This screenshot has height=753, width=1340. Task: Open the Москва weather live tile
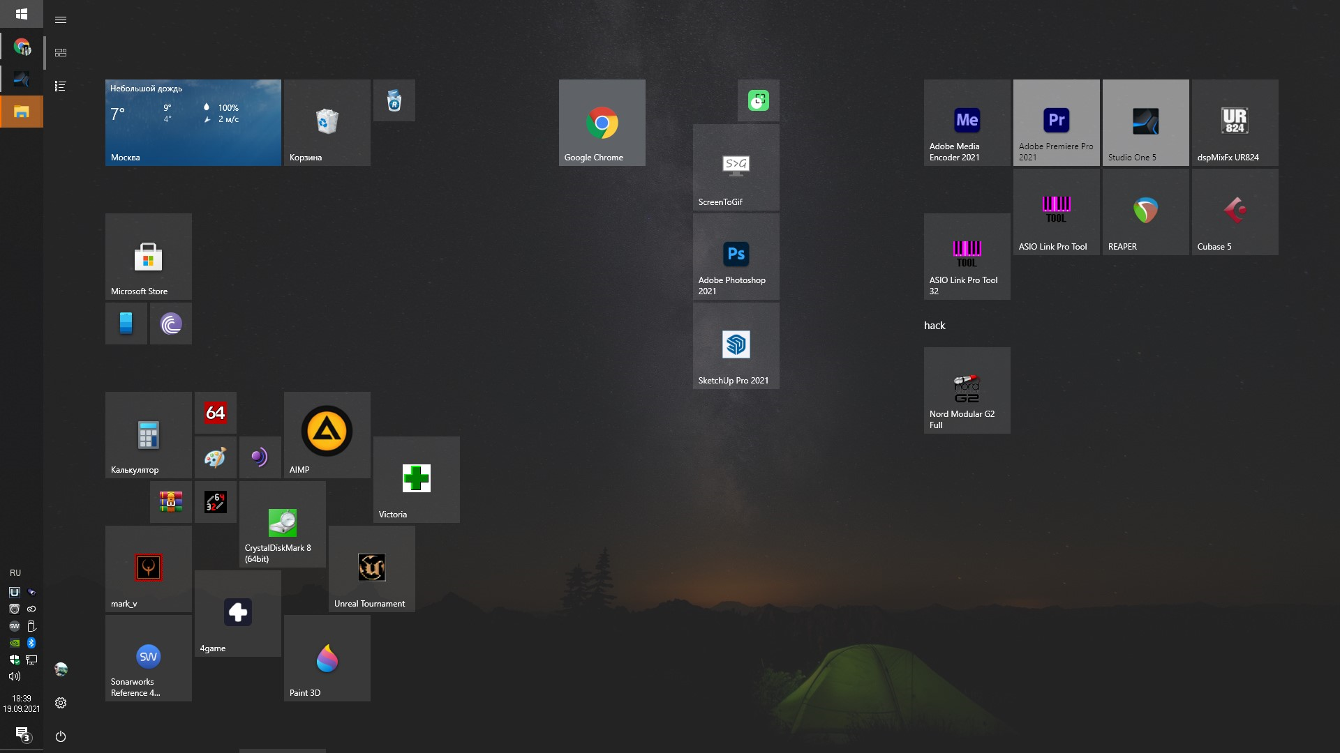coord(193,123)
